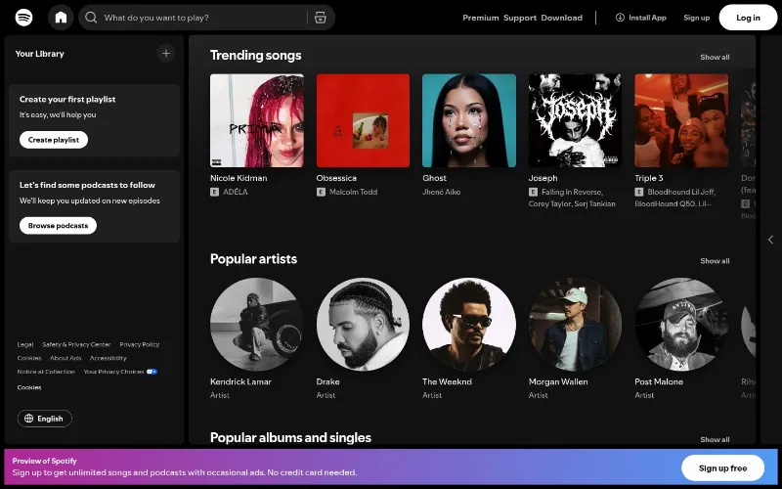This screenshot has height=489, width=782.
Task: Click explicit badge beside Falling In Reverse
Action: point(533,192)
